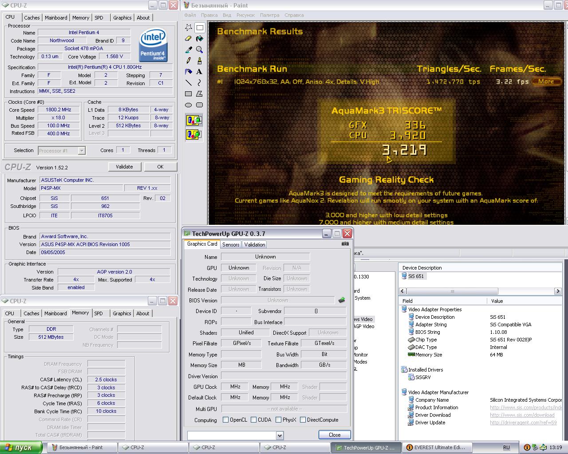Image resolution: width=568 pixels, height=454 pixels.
Task: Check the PhysX checkbox
Action: tap(279, 420)
